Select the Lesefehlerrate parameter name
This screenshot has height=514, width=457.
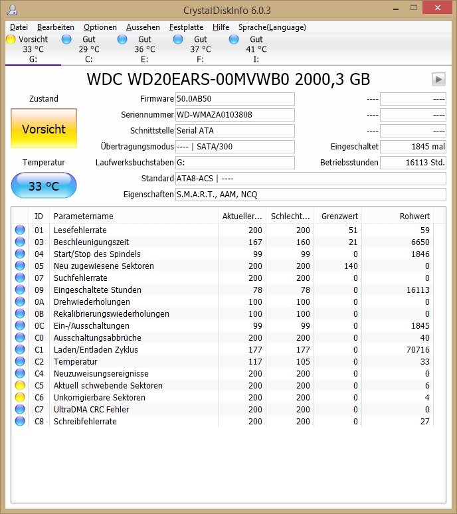pos(80,230)
